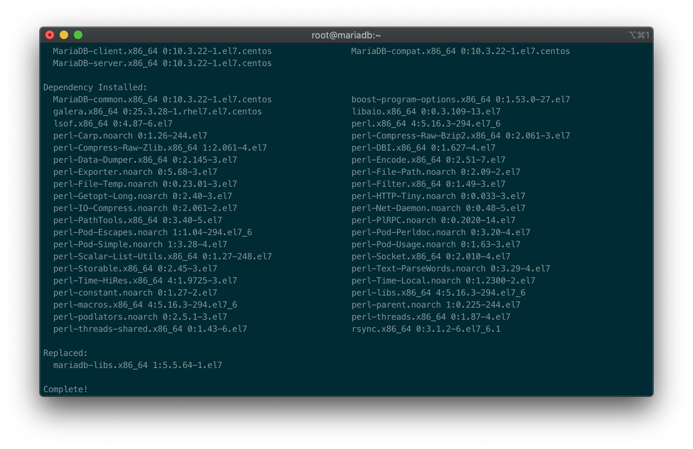Click the perl-Data-Dumper.x86_64 entry
The height and width of the screenshot is (449, 693).
145,160
